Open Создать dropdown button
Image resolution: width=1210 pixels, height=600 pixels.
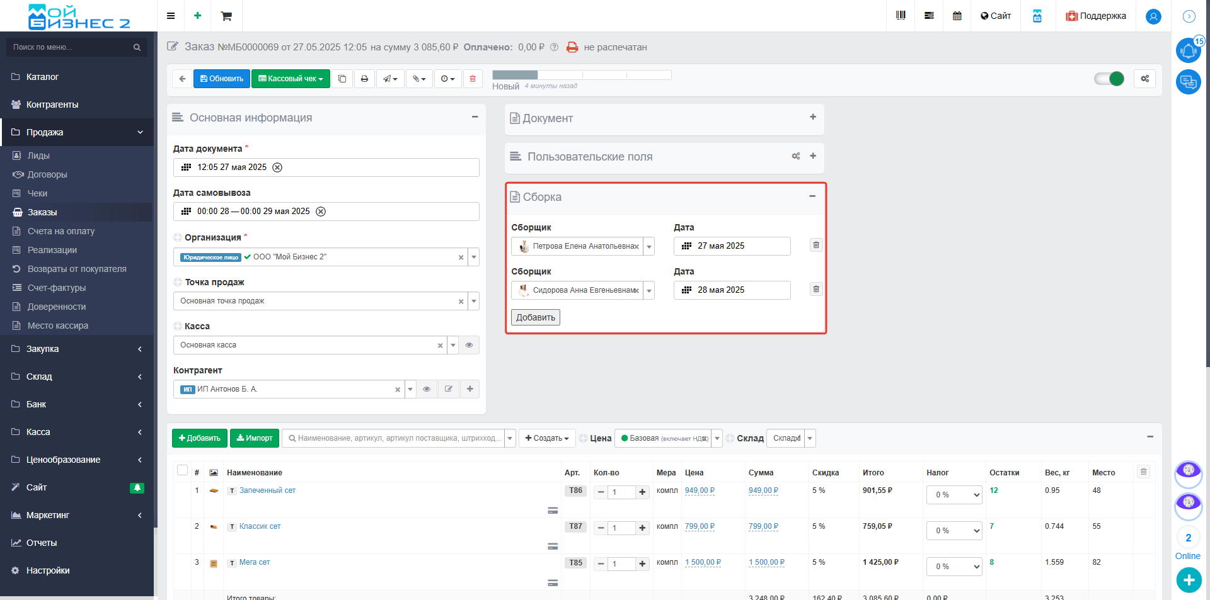(547, 438)
